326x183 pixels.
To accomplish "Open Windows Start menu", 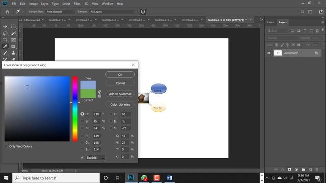I will pos(6,178).
